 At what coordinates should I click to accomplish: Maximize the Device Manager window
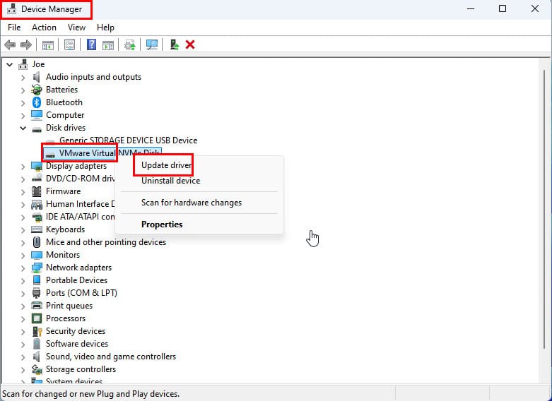pos(503,8)
